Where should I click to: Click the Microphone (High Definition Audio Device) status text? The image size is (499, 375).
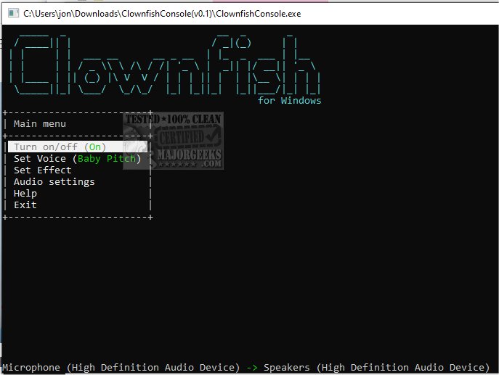click(x=121, y=367)
